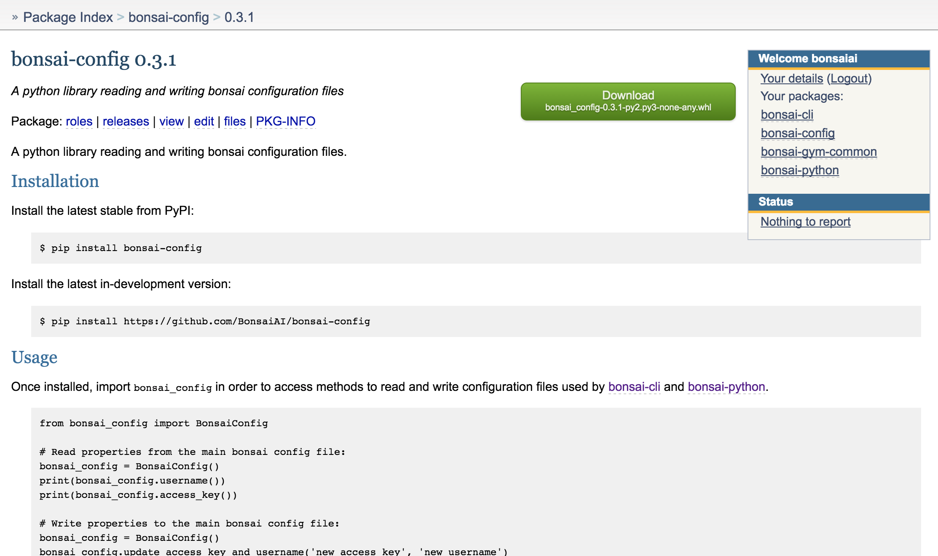Open the package view link
Viewport: 938px width, 556px height.
pos(172,121)
